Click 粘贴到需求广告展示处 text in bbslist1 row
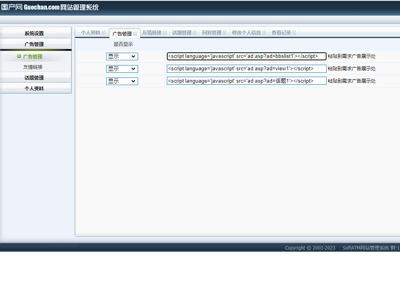 point(352,56)
